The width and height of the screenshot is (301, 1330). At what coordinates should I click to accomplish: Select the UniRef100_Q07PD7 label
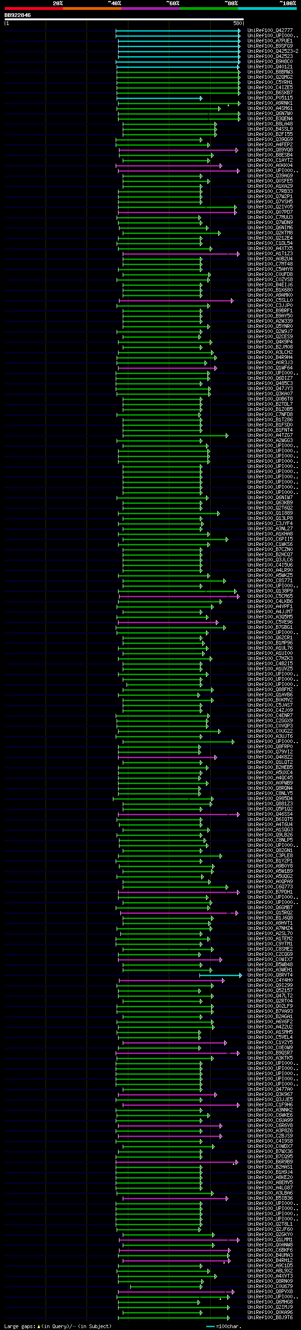(x=270, y=212)
